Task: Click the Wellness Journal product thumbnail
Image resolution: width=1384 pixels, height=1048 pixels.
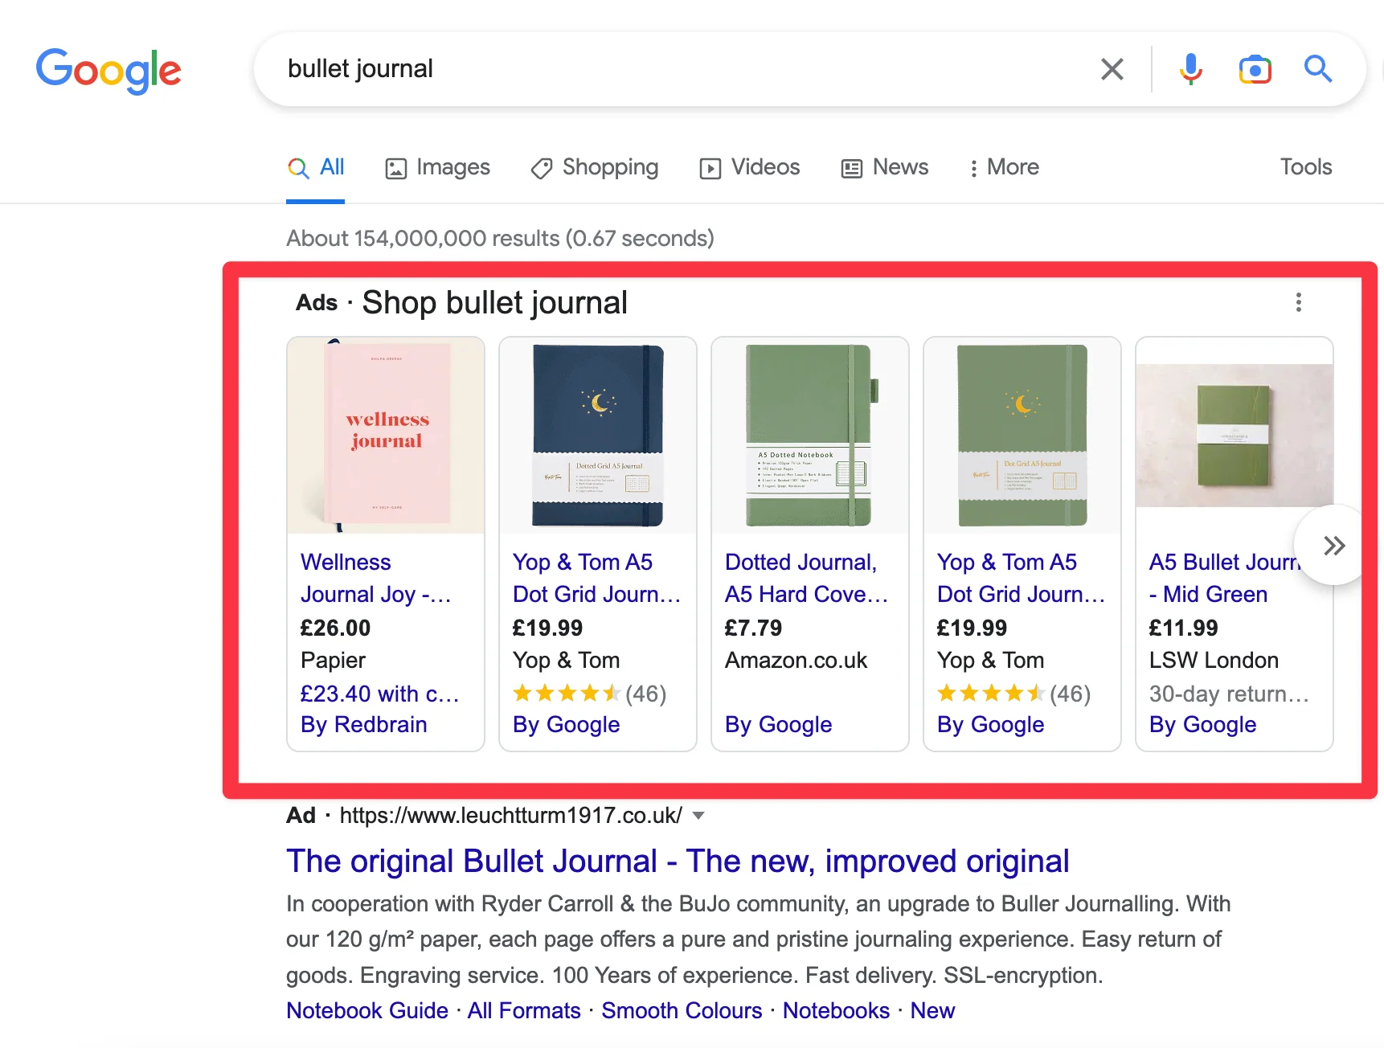Action: pos(385,436)
